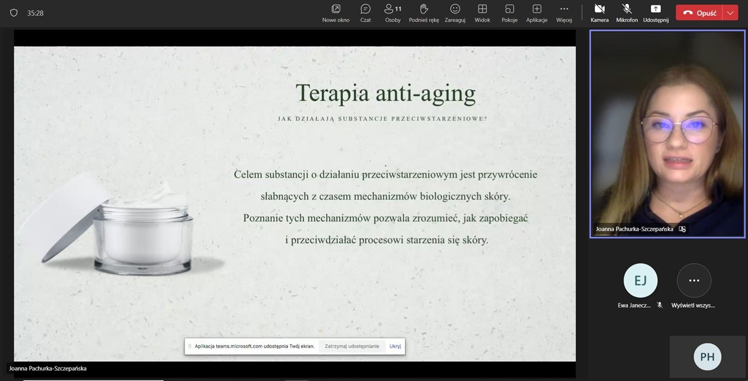748x381 pixels.
Task: Raise hand with Podnieś rękę
Action: 424,12
